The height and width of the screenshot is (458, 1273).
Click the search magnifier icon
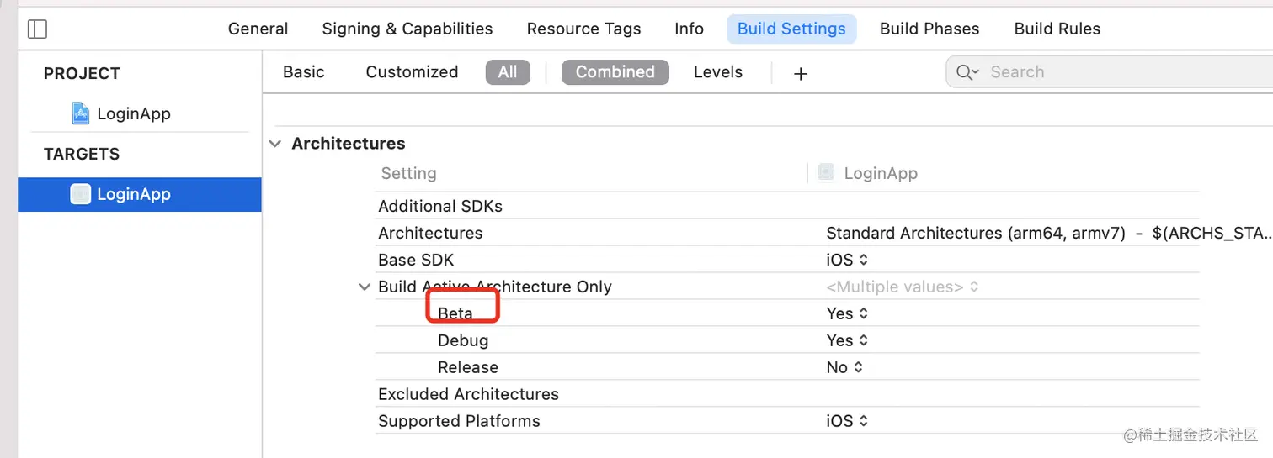point(967,72)
